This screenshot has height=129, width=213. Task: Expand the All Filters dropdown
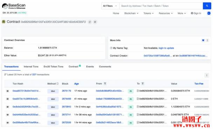pyautogui.click(x=110, y=6)
